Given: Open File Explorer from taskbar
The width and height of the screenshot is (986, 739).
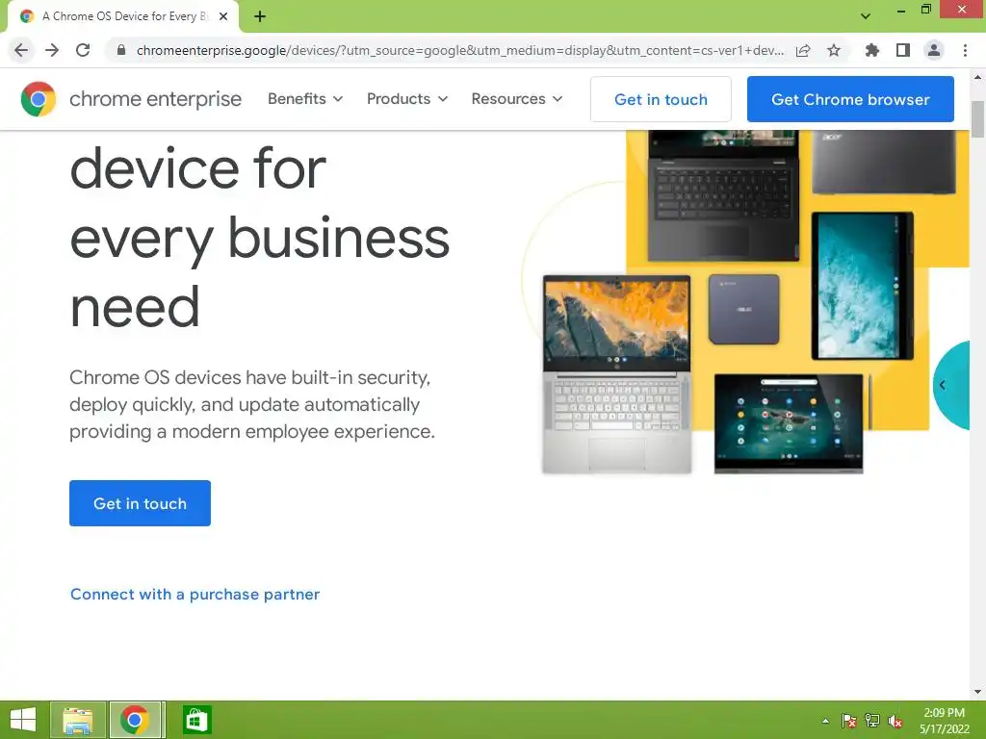Looking at the screenshot, I should tap(77, 720).
